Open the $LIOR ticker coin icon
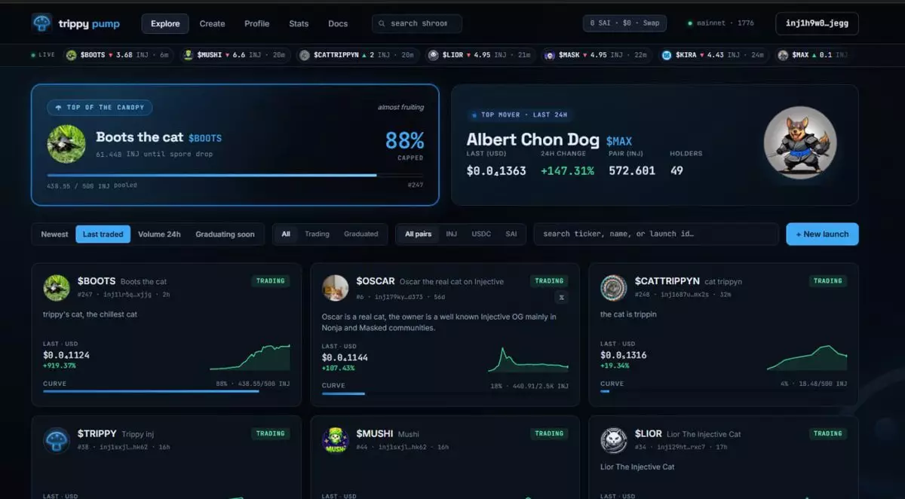Screen dimensions: 905x499 (433, 55)
